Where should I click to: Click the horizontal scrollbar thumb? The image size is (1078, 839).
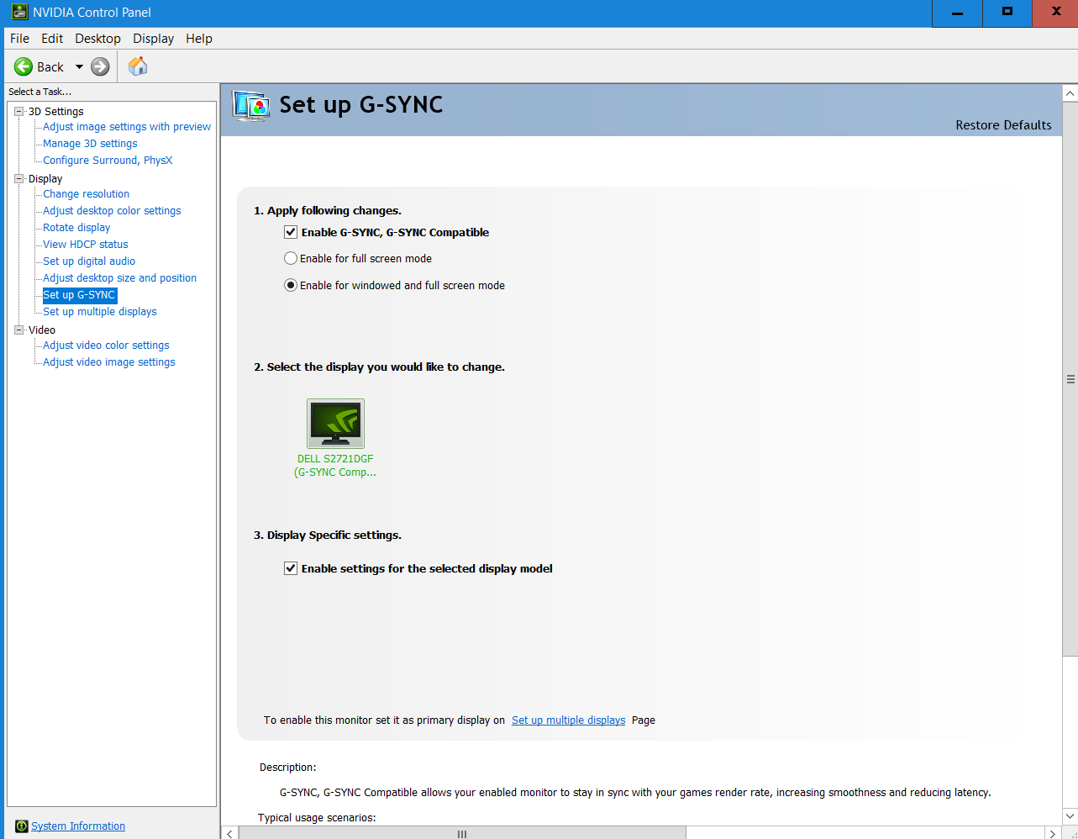pyautogui.click(x=462, y=833)
